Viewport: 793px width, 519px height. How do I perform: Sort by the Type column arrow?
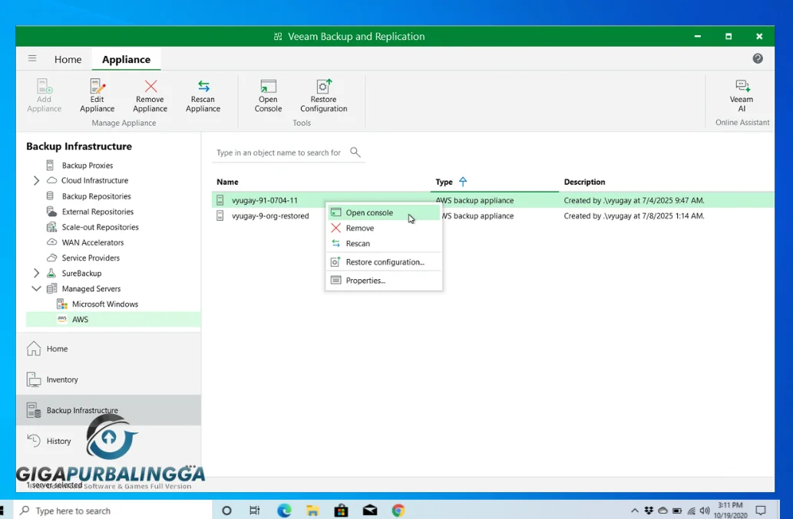[x=463, y=182]
